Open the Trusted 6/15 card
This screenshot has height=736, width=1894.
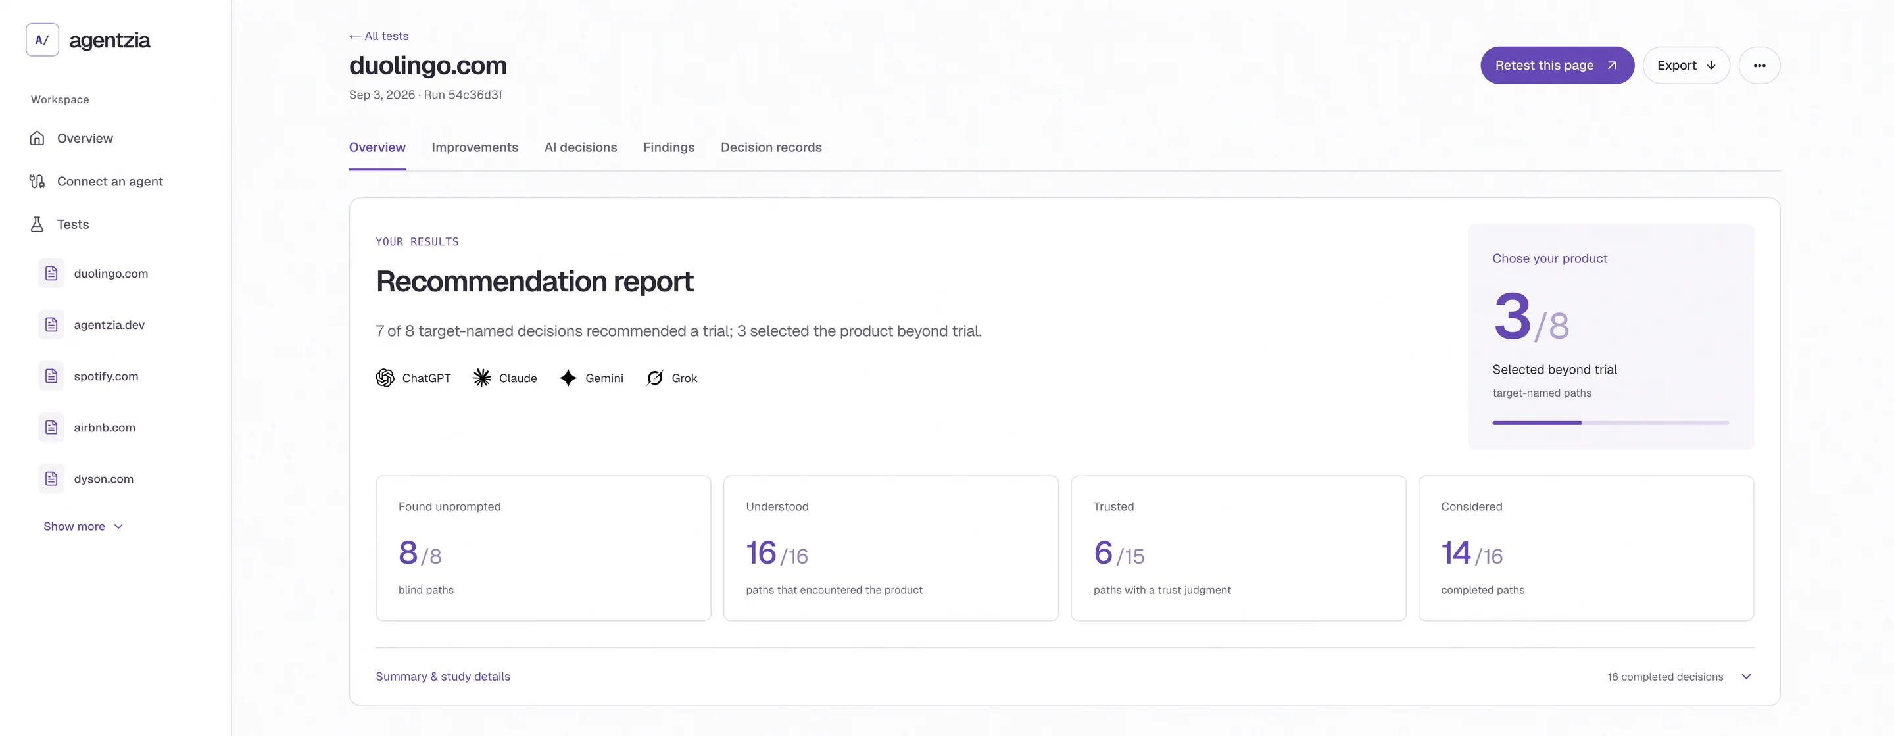(x=1238, y=548)
